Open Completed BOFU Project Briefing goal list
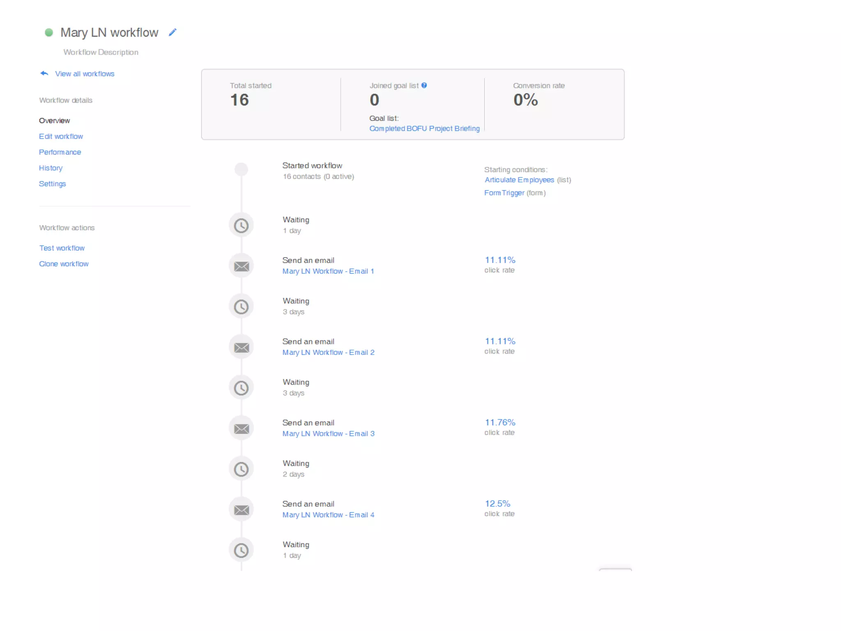Viewport: 841px width, 631px height. pyautogui.click(x=424, y=129)
